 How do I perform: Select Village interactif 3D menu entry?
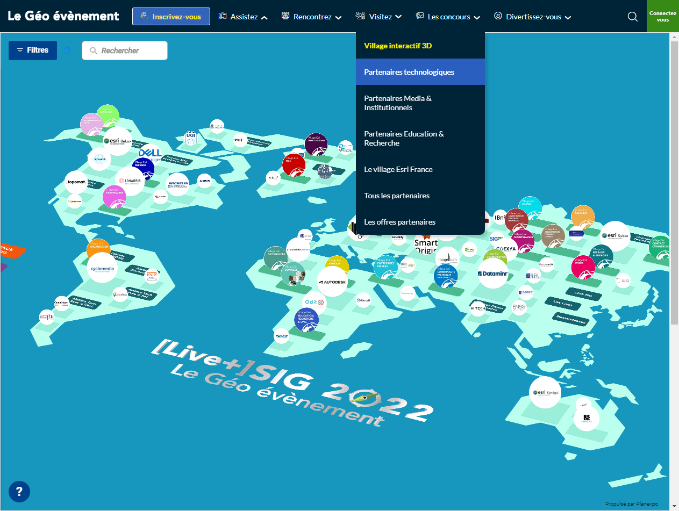point(420,46)
